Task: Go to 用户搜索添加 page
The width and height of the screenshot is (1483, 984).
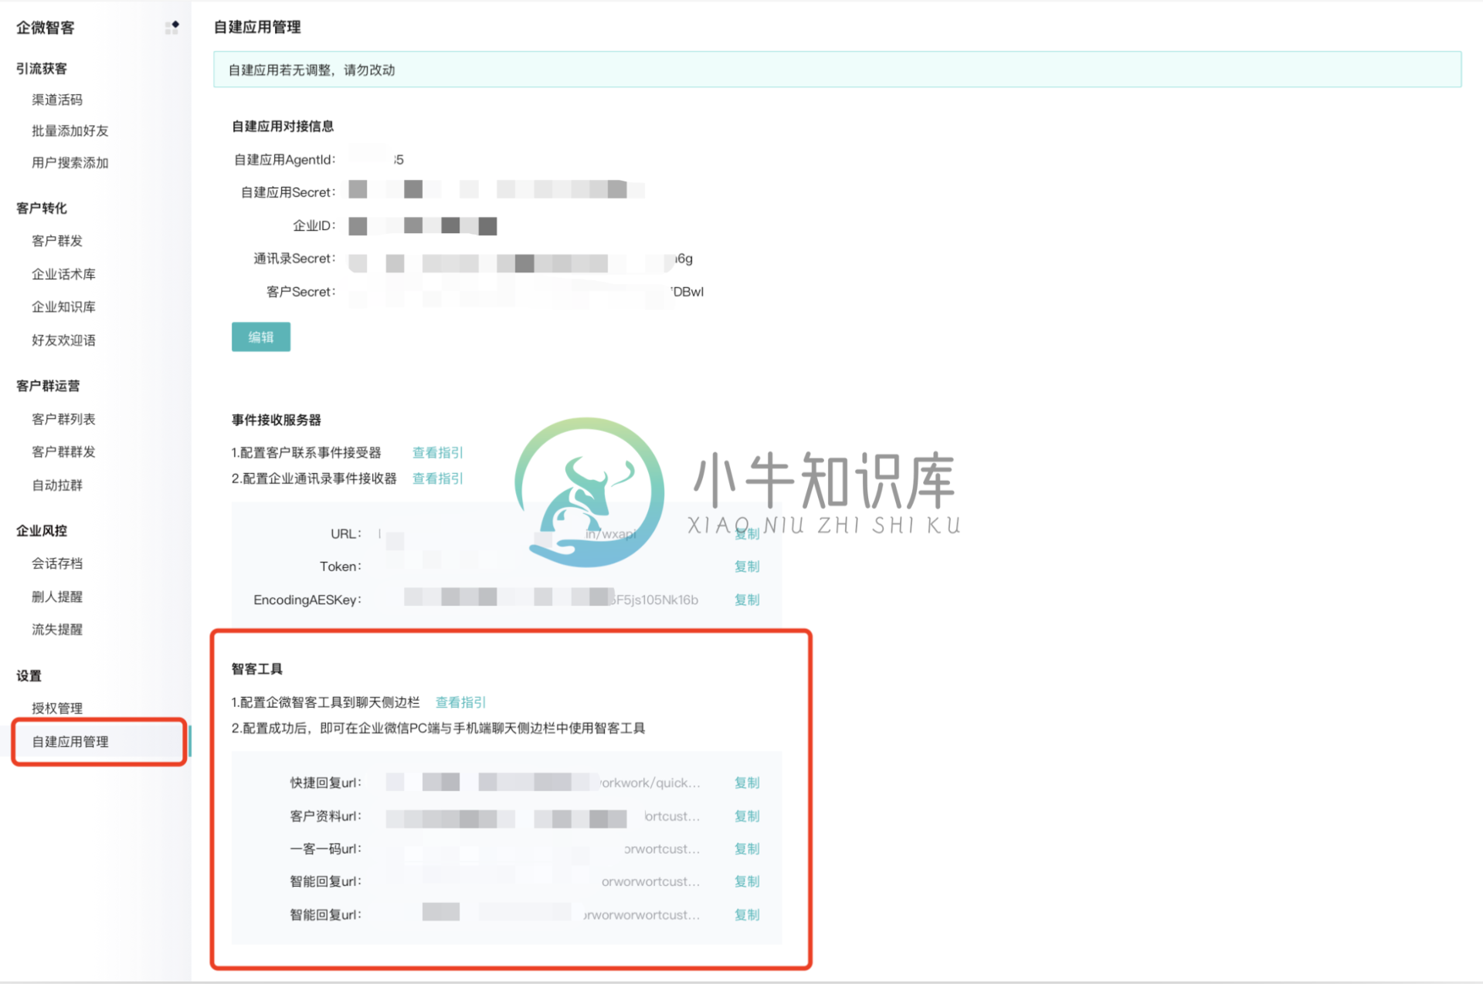Action: pos(70,163)
